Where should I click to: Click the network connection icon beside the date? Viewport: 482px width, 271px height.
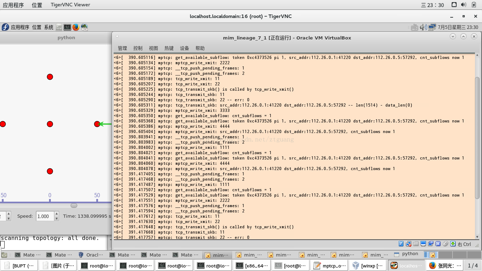[x=432, y=27]
